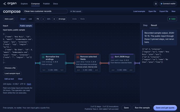
Task: Select the Sort JSON keys node title
Action: tap(122, 57)
